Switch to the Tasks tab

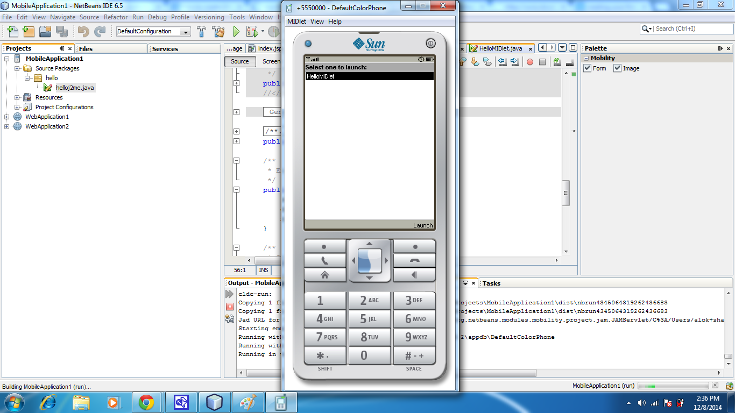(x=491, y=283)
